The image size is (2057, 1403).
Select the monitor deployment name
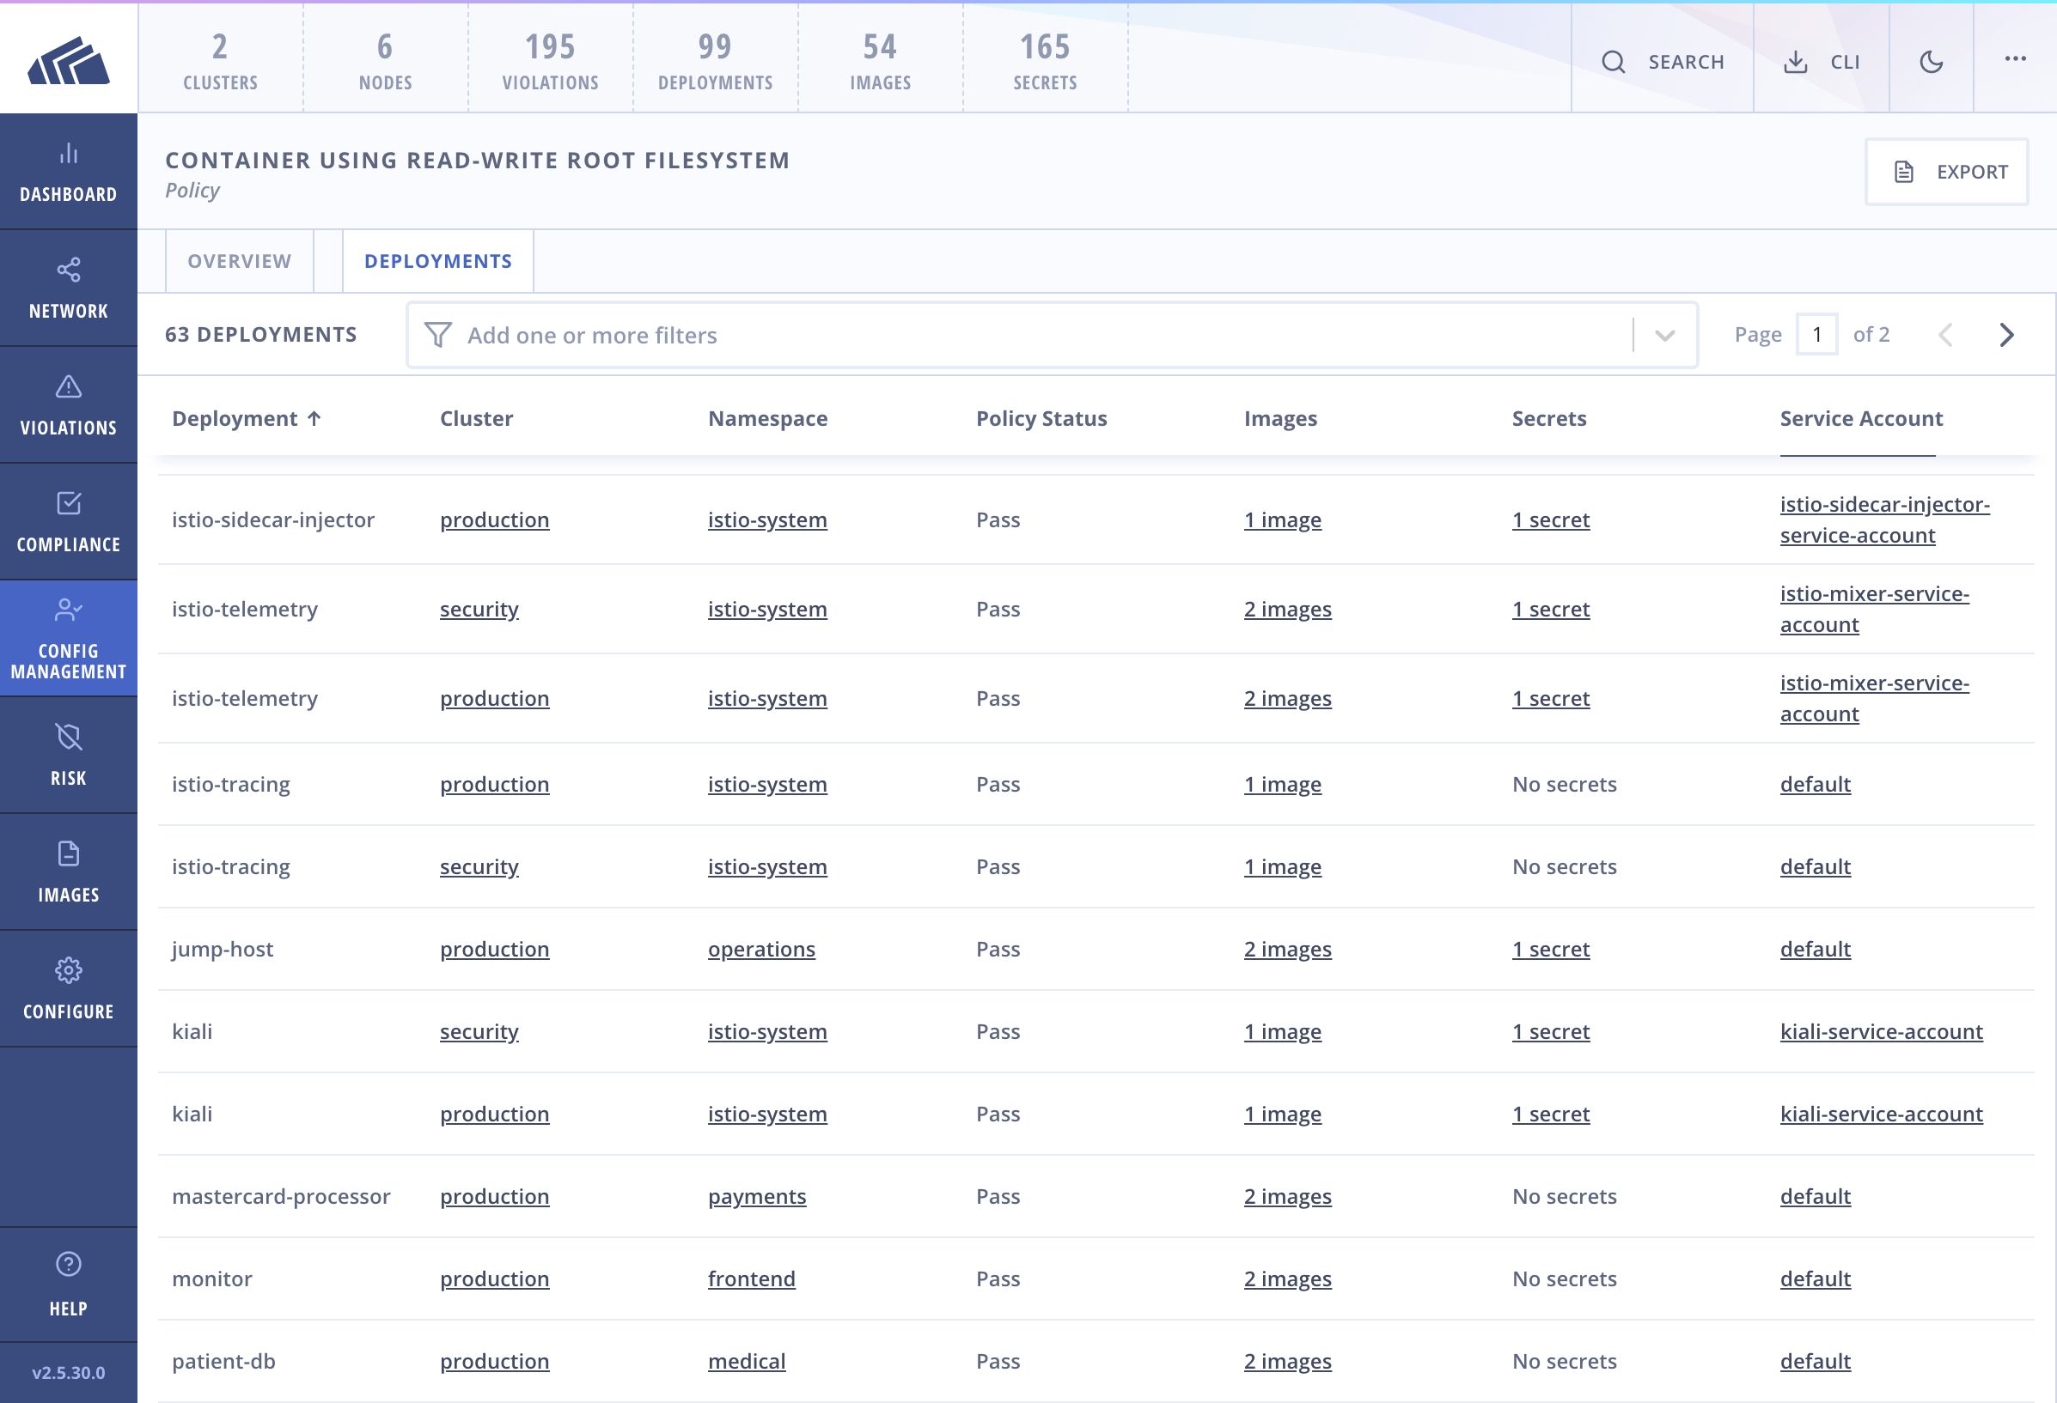[x=211, y=1278]
